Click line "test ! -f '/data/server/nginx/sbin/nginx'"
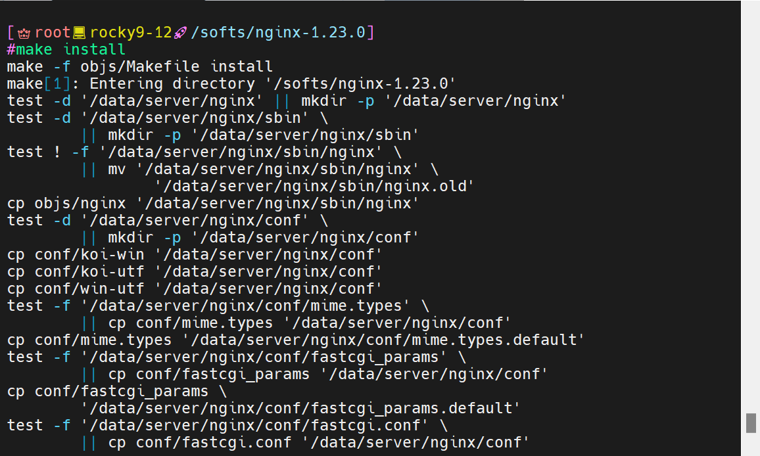 [x=204, y=152]
